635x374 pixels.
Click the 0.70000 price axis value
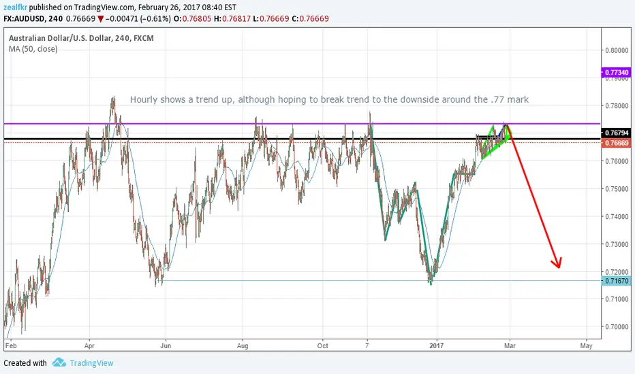click(x=617, y=326)
